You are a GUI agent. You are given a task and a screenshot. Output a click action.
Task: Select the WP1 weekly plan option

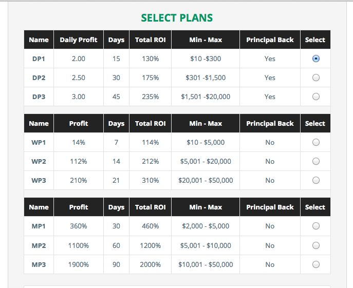[315, 142]
